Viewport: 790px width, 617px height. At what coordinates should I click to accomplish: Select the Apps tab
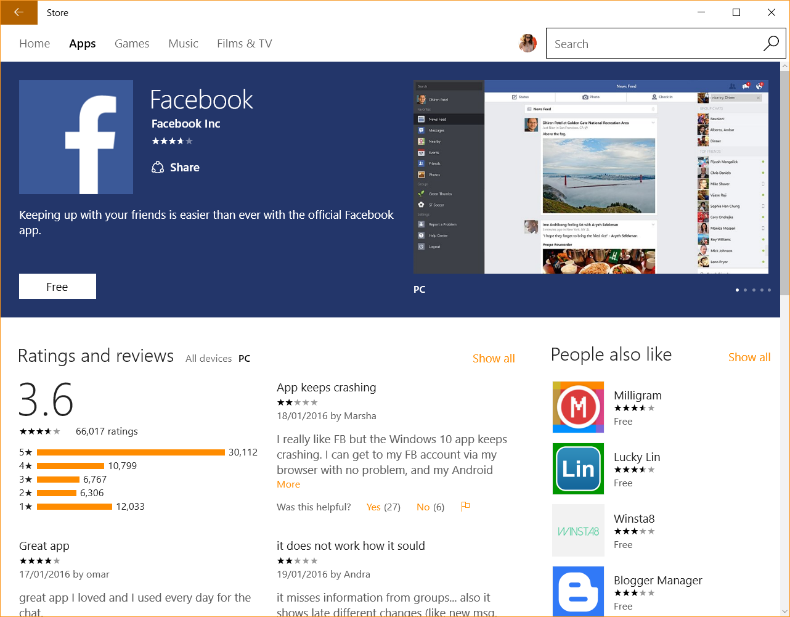coord(82,43)
